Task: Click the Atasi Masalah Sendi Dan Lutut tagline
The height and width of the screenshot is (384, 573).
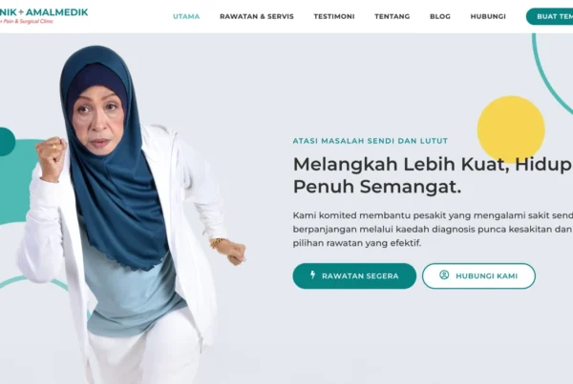Action: pos(371,141)
